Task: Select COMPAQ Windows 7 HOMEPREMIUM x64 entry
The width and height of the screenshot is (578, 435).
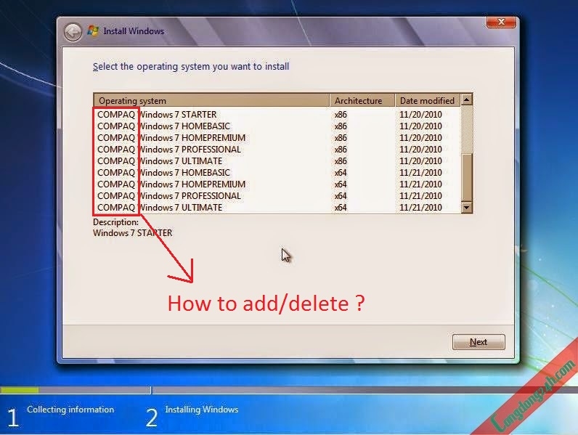Action: [277, 184]
